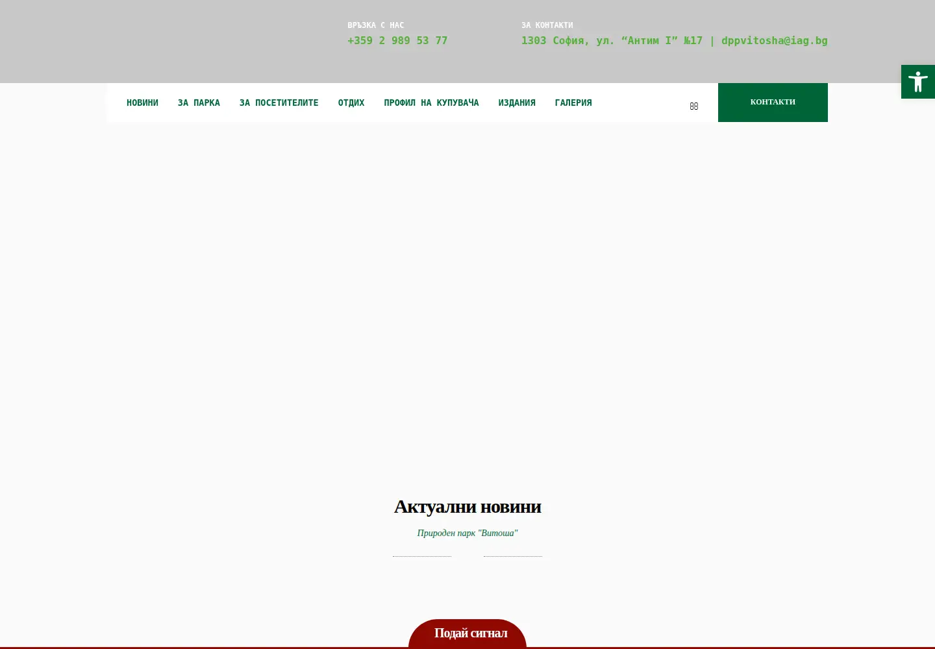Click the ВРЪЗКА С НАС label

coord(376,25)
